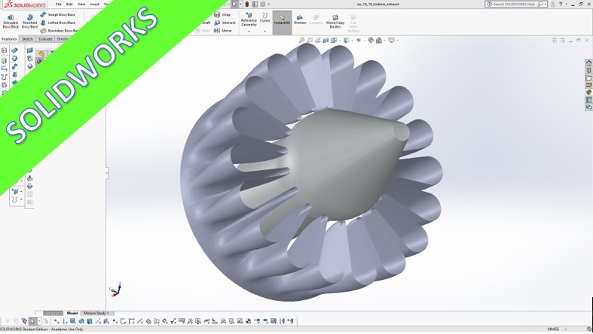Viewport: 593px width, 334px height.
Task: Open the Section View tool
Action: 326,41
